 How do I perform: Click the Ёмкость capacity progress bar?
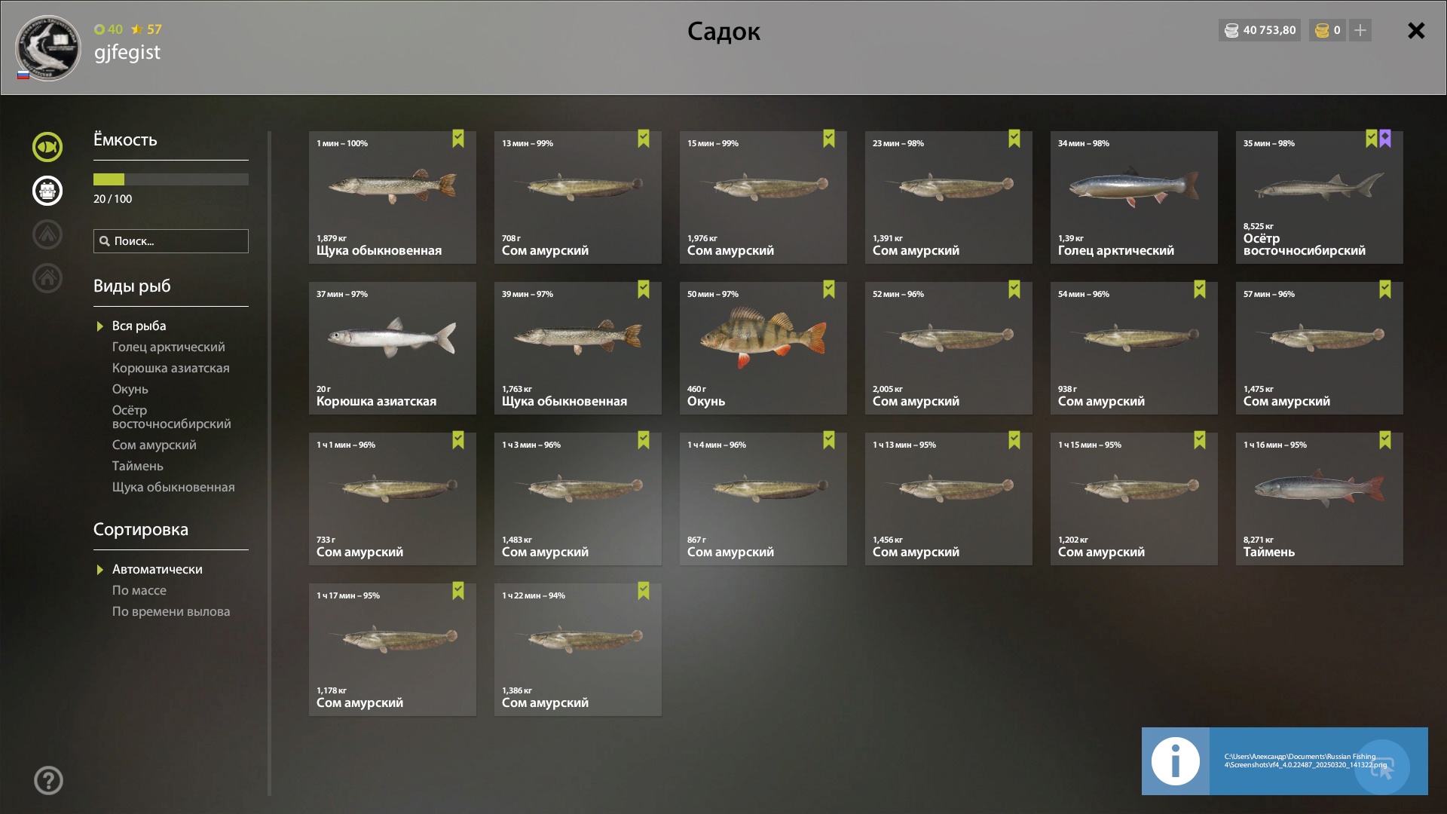pos(170,179)
